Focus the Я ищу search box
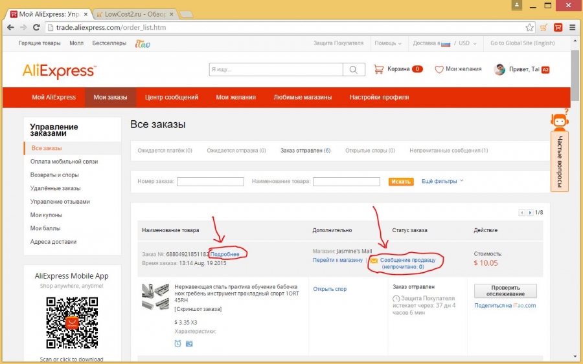Image resolution: width=583 pixels, height=364 pixels. click(276, 69)
